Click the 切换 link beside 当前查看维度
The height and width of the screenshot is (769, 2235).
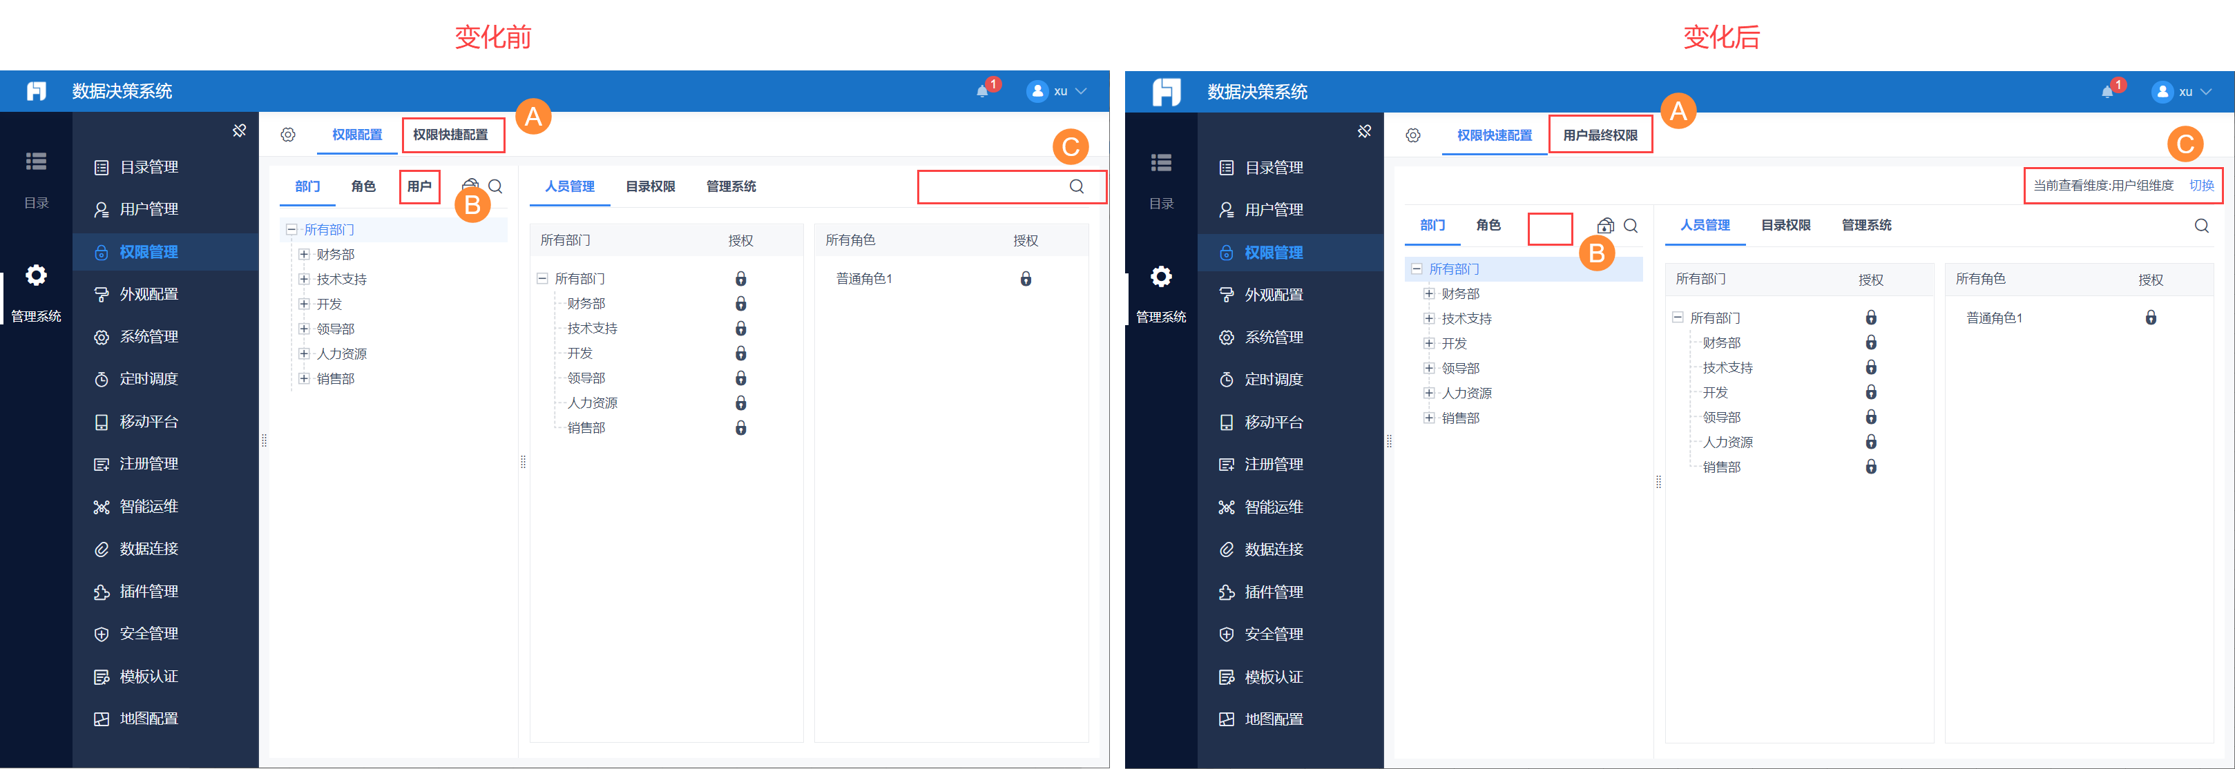point(2200,186)
